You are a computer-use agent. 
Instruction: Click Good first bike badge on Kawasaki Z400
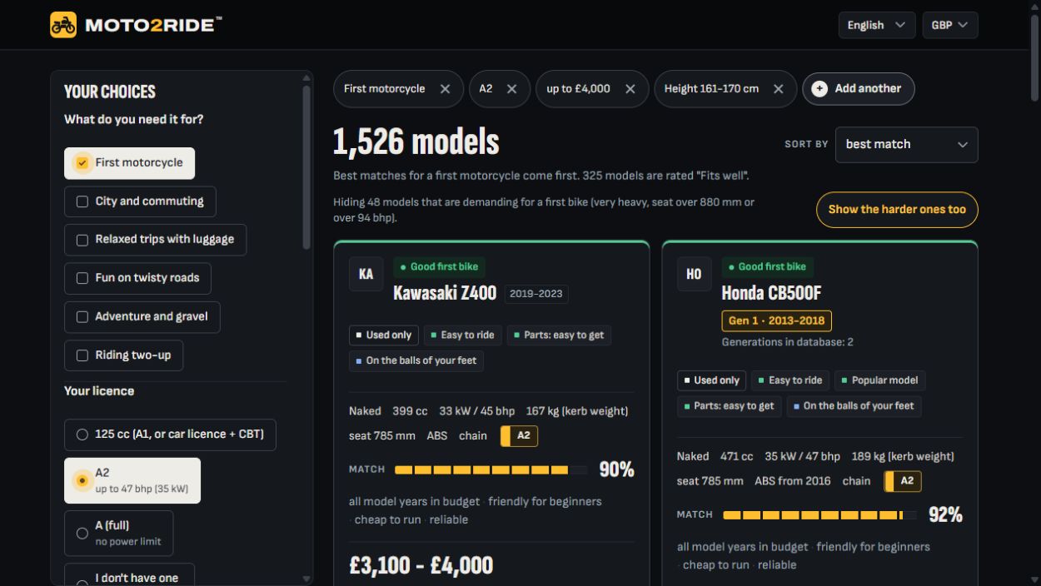click(x=440, y=266)
